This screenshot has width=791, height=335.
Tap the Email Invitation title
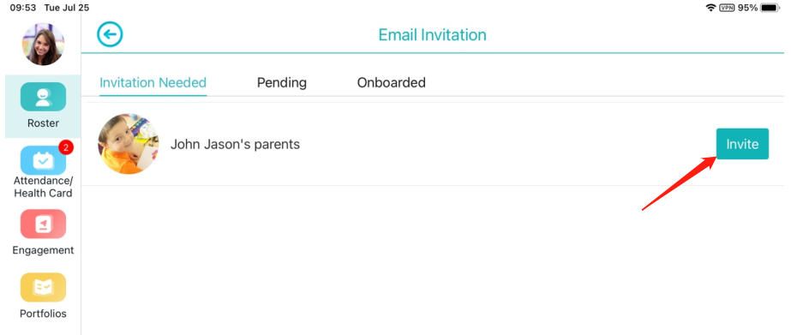tap(432, 35)
